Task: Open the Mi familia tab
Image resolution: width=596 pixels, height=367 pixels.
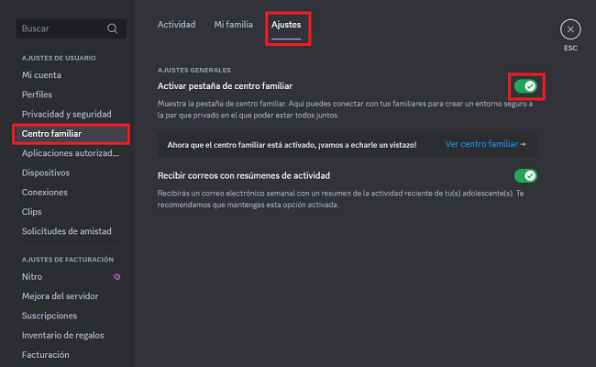Action: click(233, 25)
